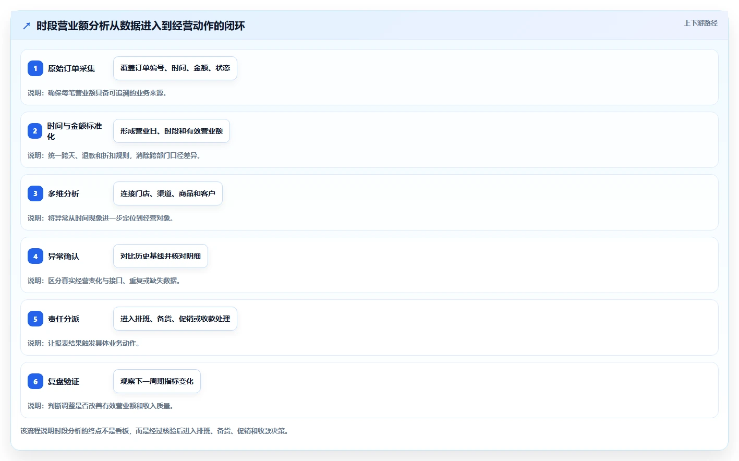Select step number 4 badge

tap(35, 256)
